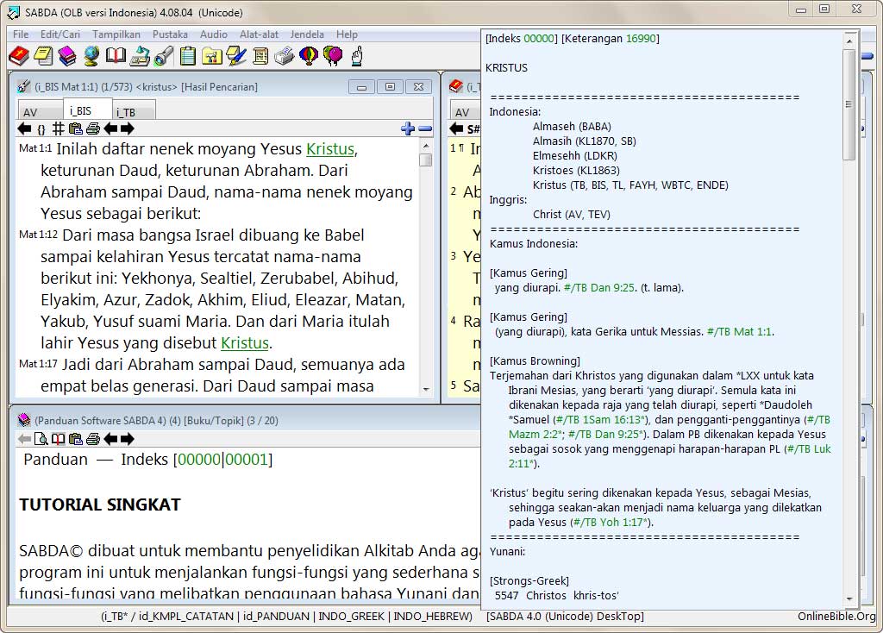This screenshot has height=633, width=883.
Task: Click the open book icon in main toolbar
Action: pyautogui.click(x=116, y=56)
